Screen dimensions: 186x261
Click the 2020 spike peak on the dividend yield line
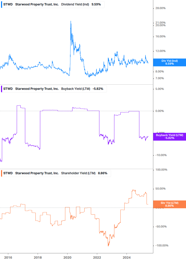click(x=71, y=21)
